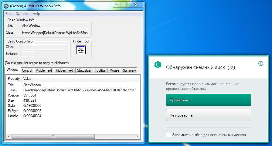This screenshot has width=272, height=146.
Task: Open the File menu
Action: tap(8, 14)
